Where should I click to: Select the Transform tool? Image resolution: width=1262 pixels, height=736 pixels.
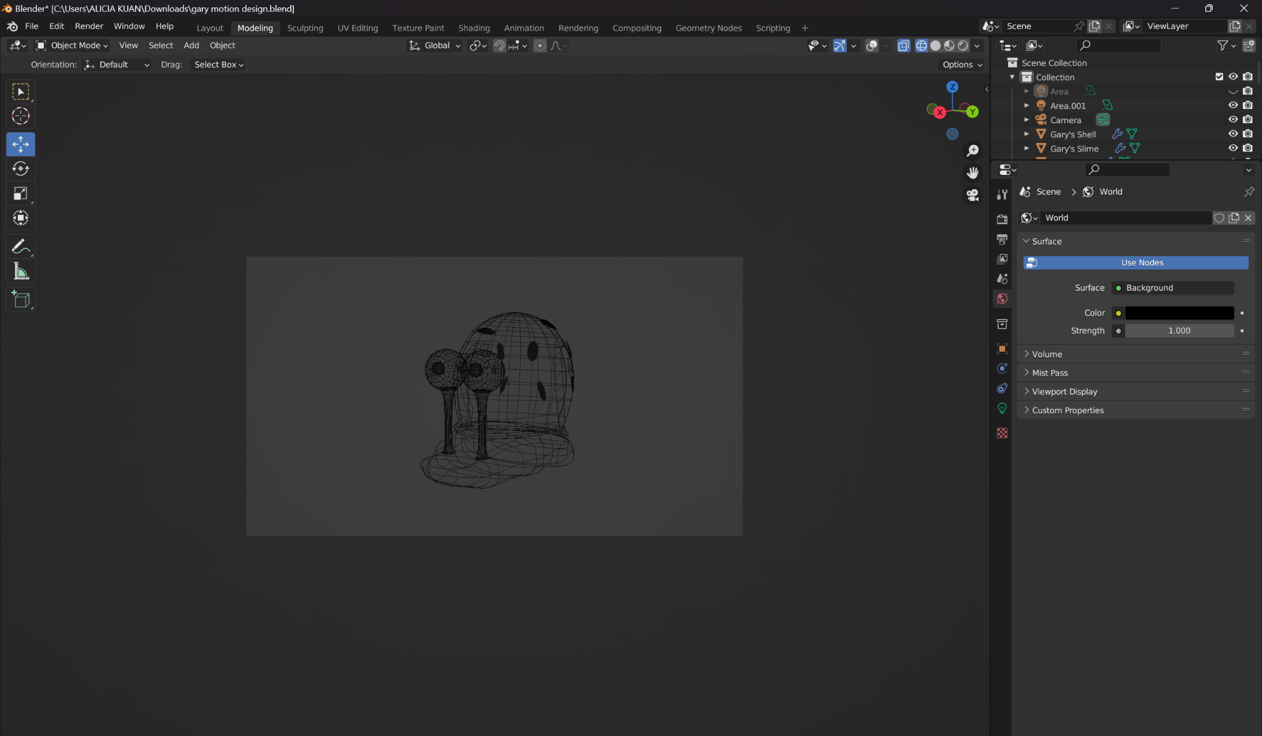tap(20, 218)
